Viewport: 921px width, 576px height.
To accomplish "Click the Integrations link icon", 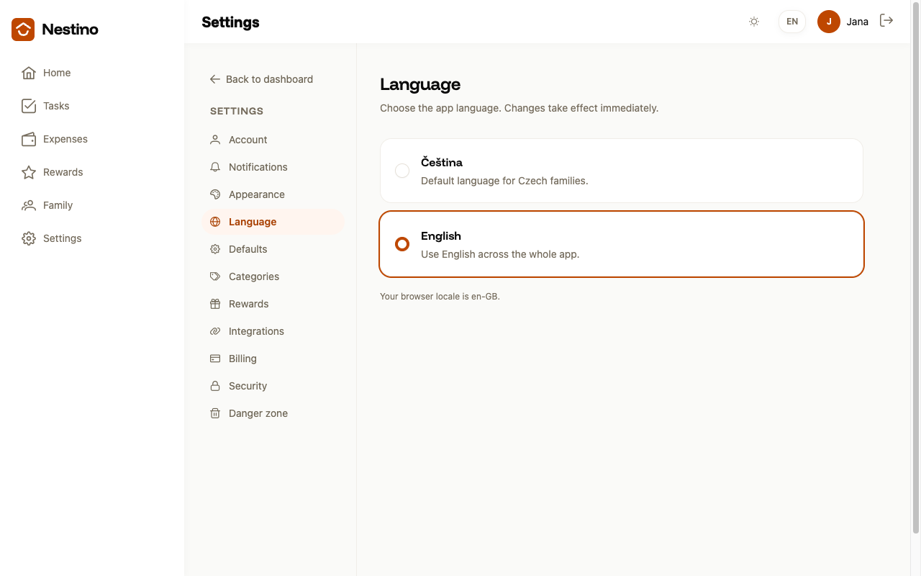I will tap(215, 331).
